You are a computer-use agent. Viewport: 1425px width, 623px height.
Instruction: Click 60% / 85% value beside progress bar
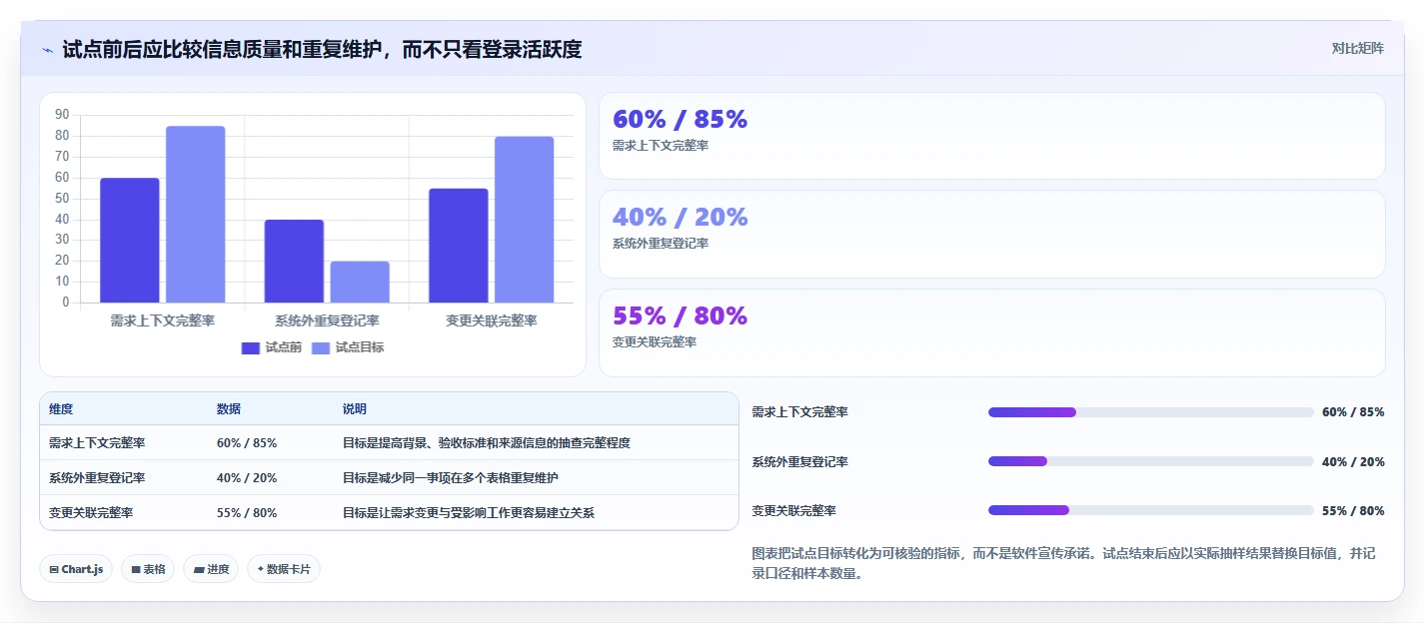point(1353,412)
